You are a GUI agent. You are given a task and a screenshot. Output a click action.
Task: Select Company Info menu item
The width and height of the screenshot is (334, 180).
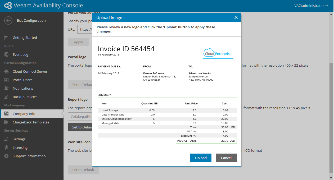[32, 114]
